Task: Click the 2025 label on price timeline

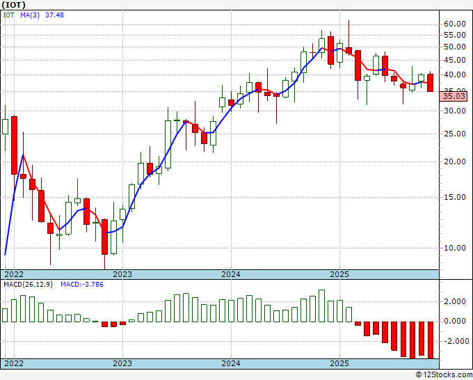Action: pos(339,274)
